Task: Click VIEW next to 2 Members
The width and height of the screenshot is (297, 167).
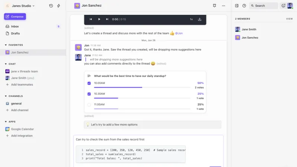Action: pyautogui.click(x=289, y=19)
